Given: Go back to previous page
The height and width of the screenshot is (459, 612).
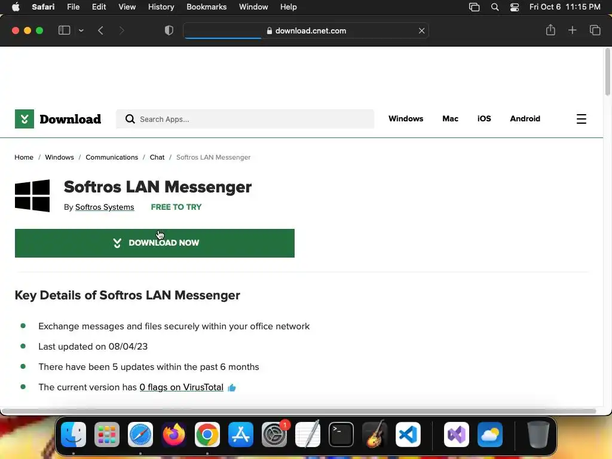Looking at the screenshot, I should pyautogui.click(x=100, y=30).
